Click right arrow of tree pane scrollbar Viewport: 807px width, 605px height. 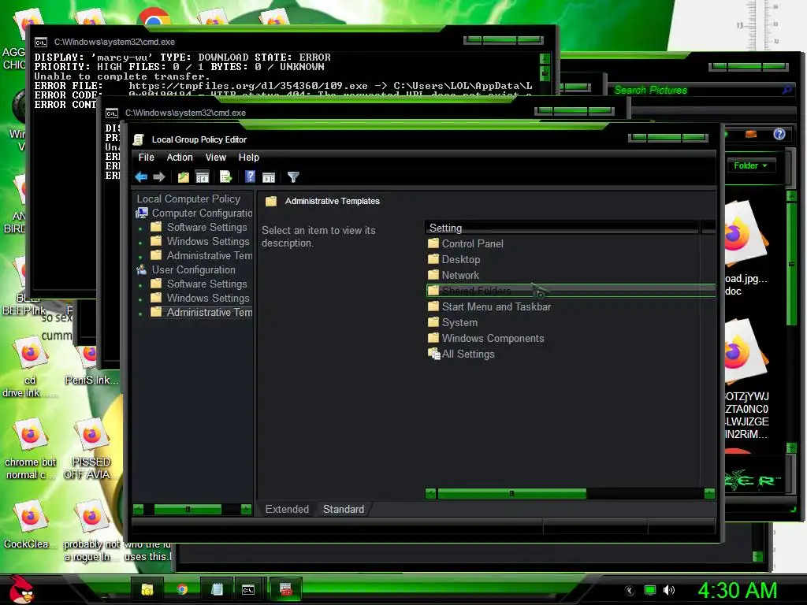[x=246, y=510]
